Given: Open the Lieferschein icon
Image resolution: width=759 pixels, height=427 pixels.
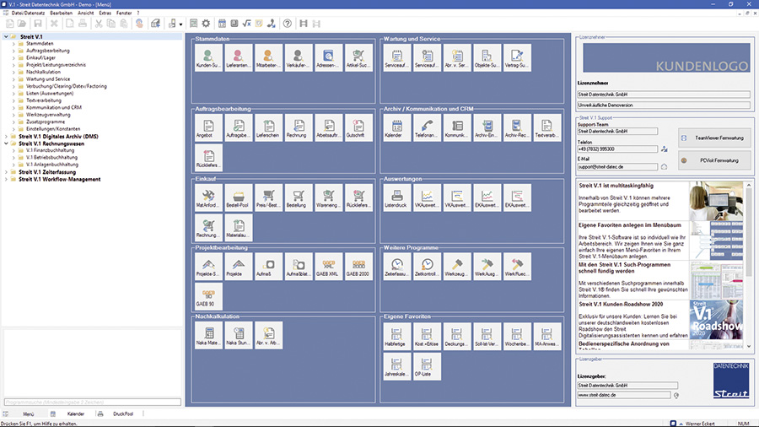Looking at the screenshot, I should pos(269,127).
